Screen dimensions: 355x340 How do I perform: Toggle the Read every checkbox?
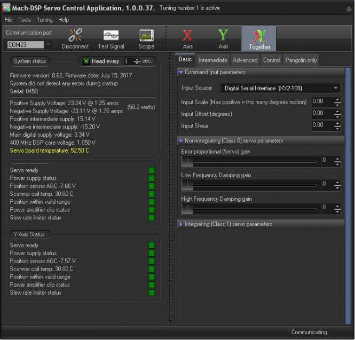click(x=86, y=61)
